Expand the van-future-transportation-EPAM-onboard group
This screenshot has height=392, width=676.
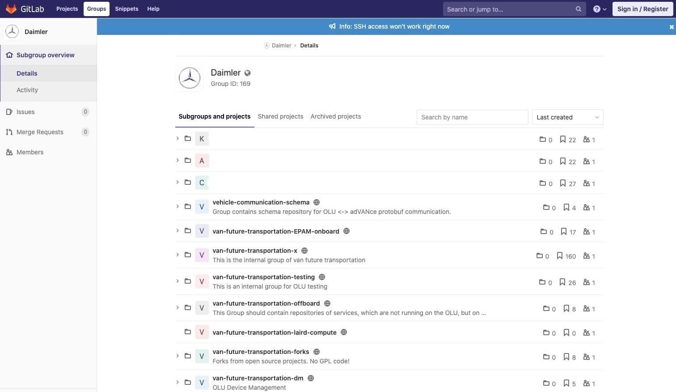coord(177,230)
